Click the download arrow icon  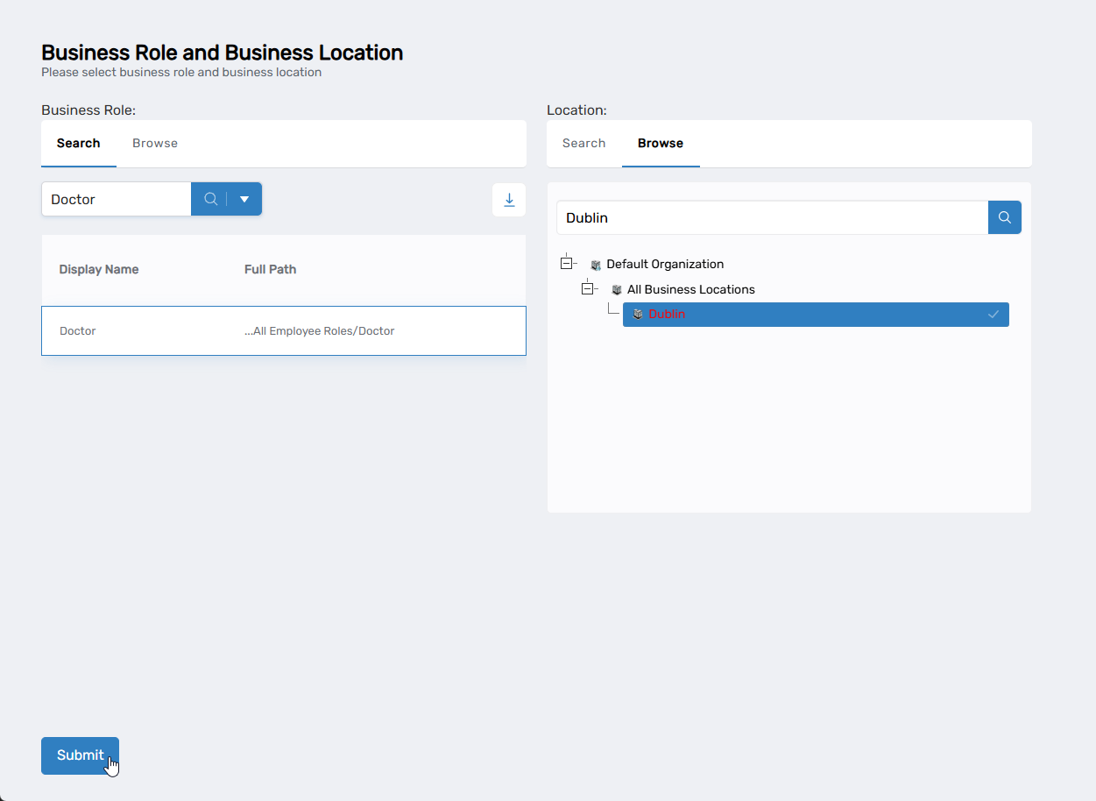509,200
